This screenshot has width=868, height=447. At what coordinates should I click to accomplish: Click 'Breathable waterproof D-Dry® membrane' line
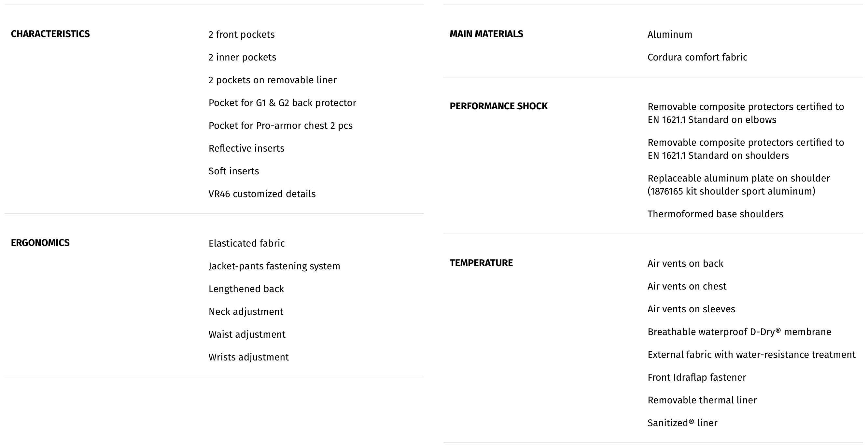(x=739, y=332)
